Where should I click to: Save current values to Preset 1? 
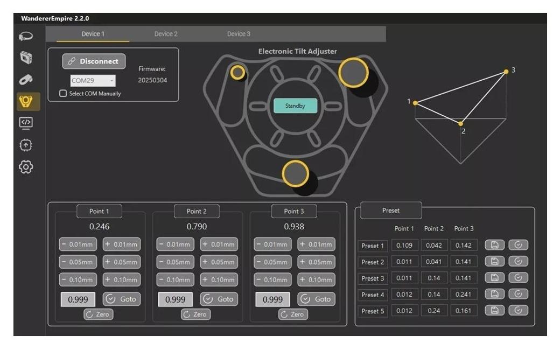tap(494, 246)
